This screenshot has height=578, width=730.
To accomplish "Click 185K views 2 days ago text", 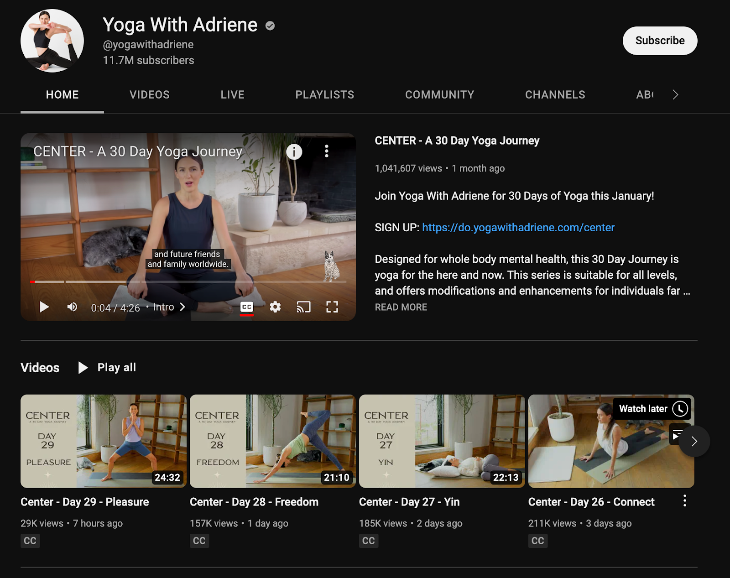I will click(411, 523).
